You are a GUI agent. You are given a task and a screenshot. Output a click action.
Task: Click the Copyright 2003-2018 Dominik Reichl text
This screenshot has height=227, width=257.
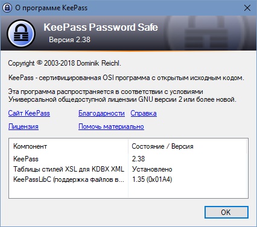tap(65, 63)
